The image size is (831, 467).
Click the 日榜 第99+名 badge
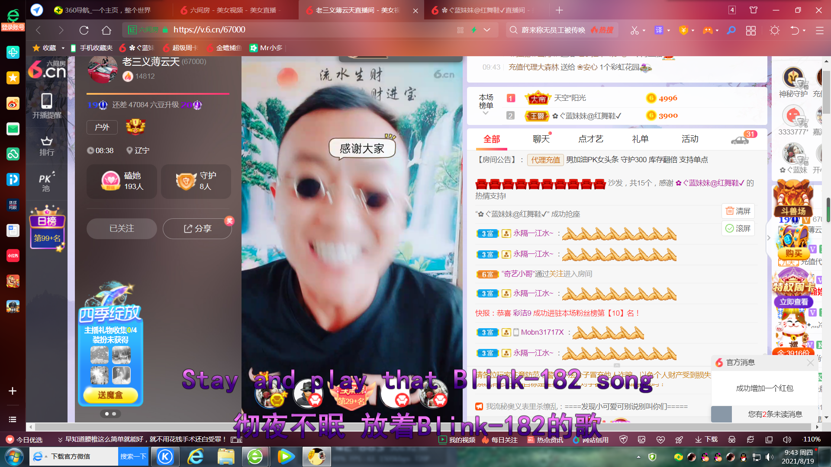[x=47, y=228]
